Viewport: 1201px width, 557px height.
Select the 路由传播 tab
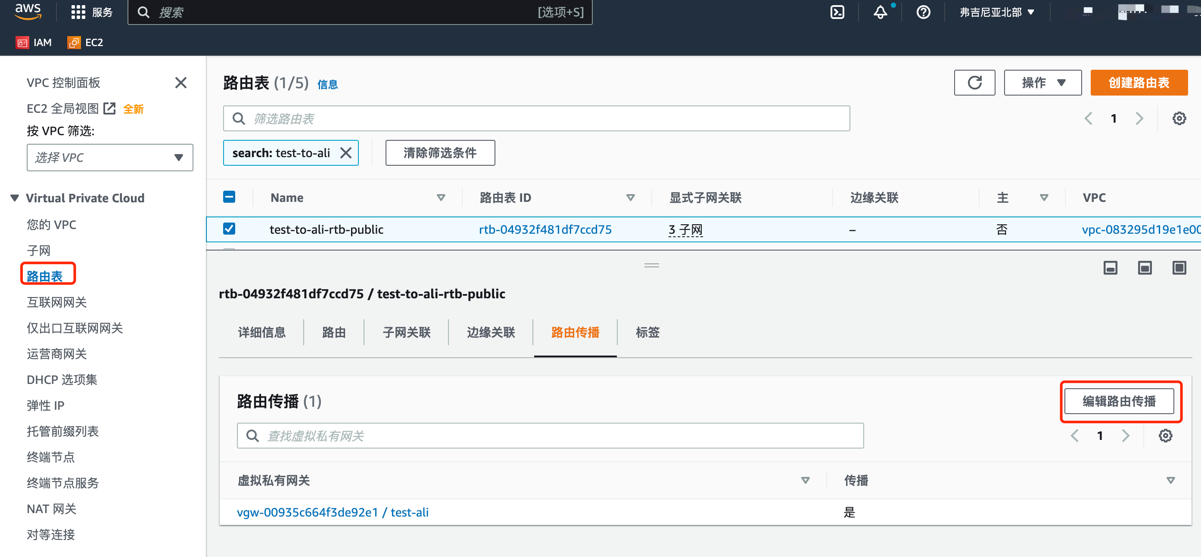click(575, 333)
